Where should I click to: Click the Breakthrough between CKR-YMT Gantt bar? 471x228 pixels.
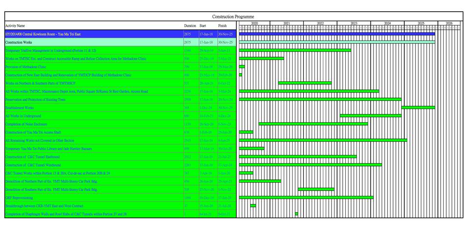click(x=253, y=206)
